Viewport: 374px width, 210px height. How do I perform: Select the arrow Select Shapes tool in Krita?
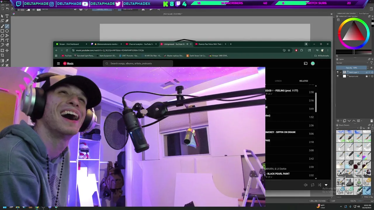pyautogui.click(x=2, y=16)
